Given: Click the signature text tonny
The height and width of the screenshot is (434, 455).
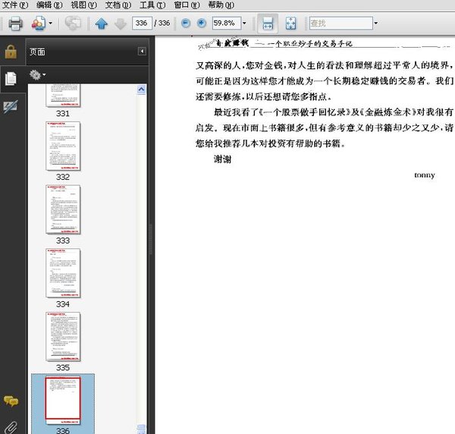Looking at the screenshot, I should click(425, 175).
